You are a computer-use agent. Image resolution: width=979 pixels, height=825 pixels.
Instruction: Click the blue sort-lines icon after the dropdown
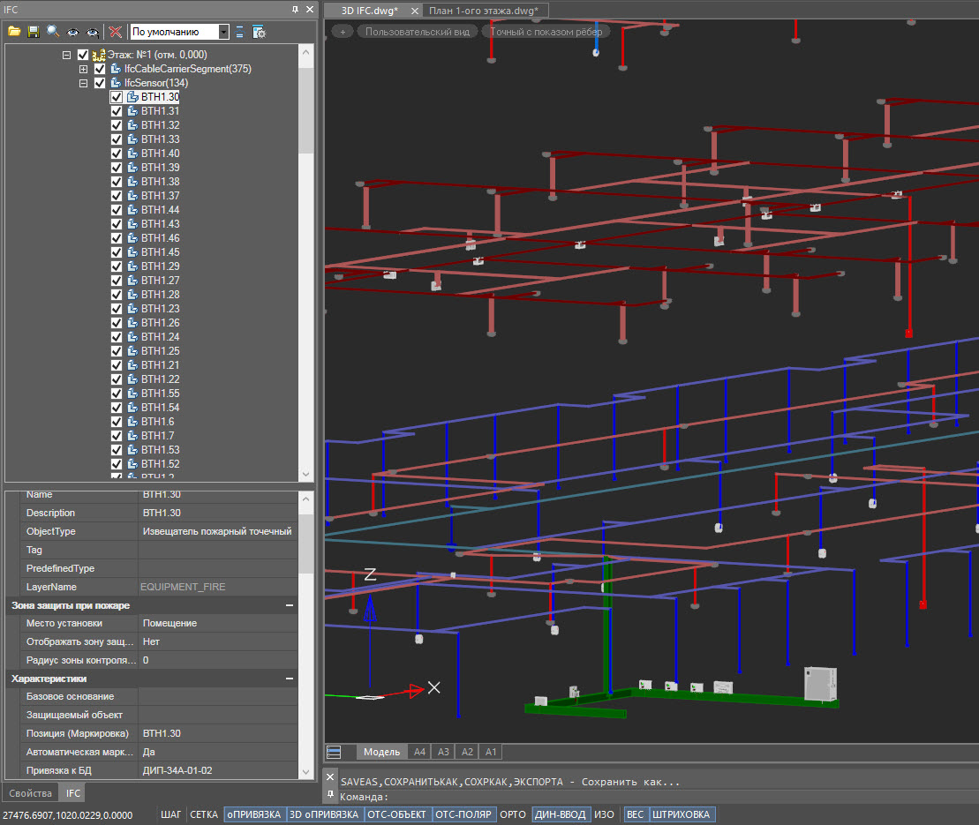[238, 32]
